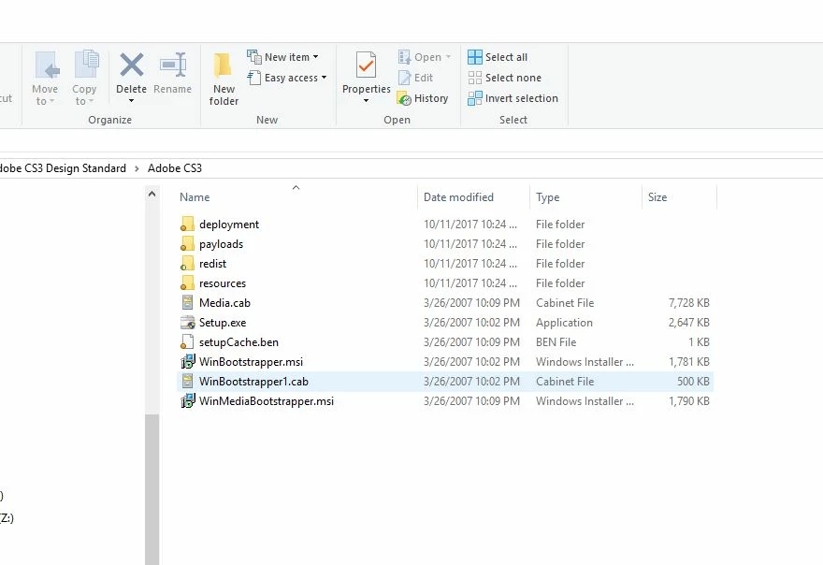The height and width of the screenshot is (565, 823).
Task: Click Invert selection in the ribbon
Action: pyautogui.click(x=513, y=98)
